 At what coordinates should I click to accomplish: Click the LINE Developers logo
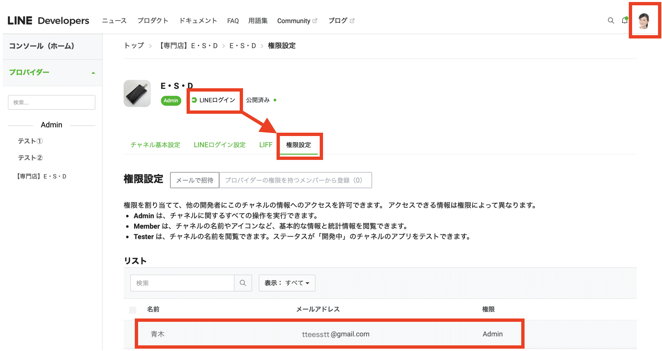pyautogui.click(x=48, y=21)
